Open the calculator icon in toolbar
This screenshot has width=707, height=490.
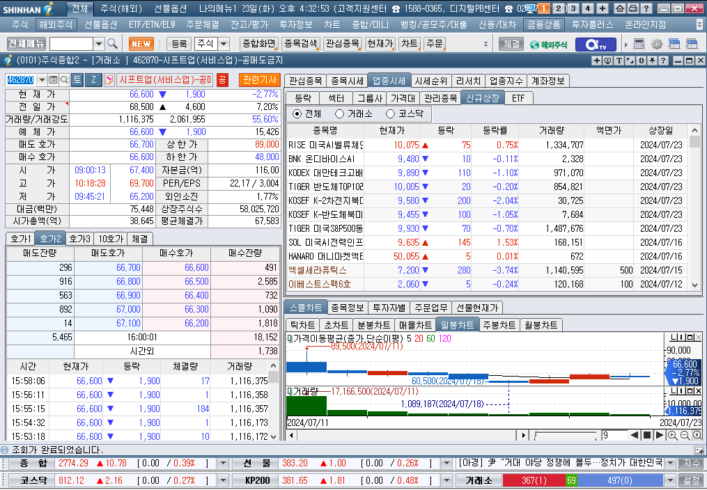[x=639, y=44]
